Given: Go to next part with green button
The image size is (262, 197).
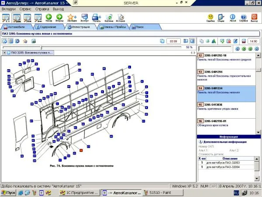Looking at the screenshot, I should point(250,49).
